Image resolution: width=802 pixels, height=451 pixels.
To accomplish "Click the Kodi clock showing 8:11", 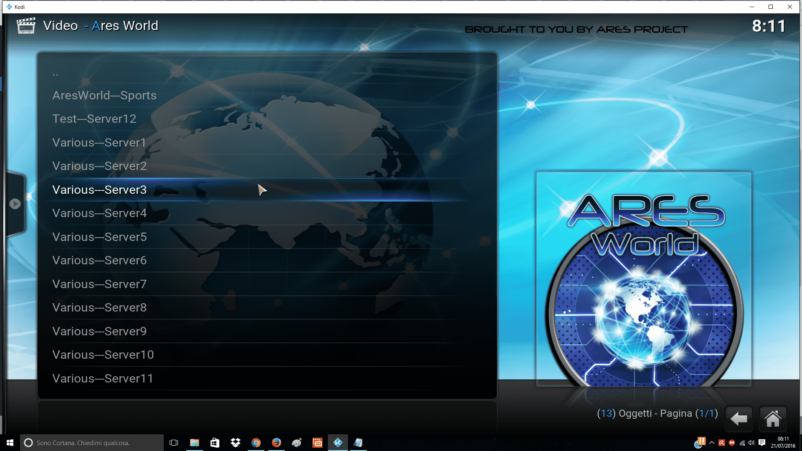I will [x=769, y=26].
